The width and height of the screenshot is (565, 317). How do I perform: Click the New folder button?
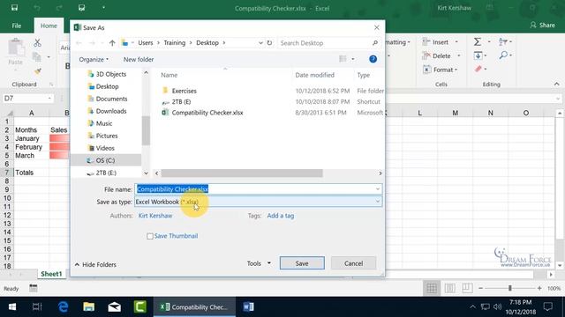139,60
